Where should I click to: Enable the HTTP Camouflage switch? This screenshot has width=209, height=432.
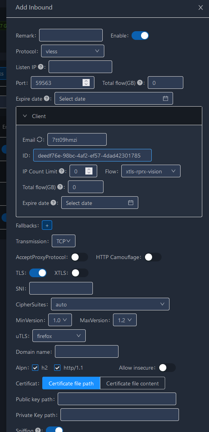153,257
